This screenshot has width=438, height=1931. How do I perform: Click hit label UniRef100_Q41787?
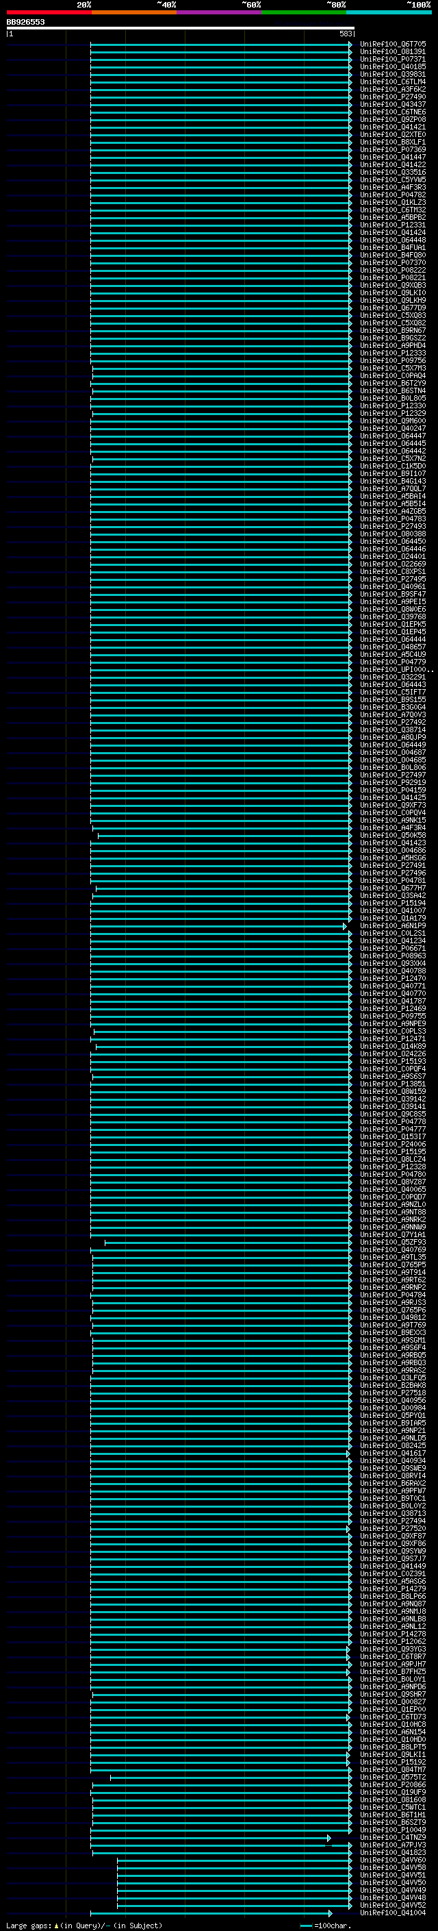[x=392, y=1001]
